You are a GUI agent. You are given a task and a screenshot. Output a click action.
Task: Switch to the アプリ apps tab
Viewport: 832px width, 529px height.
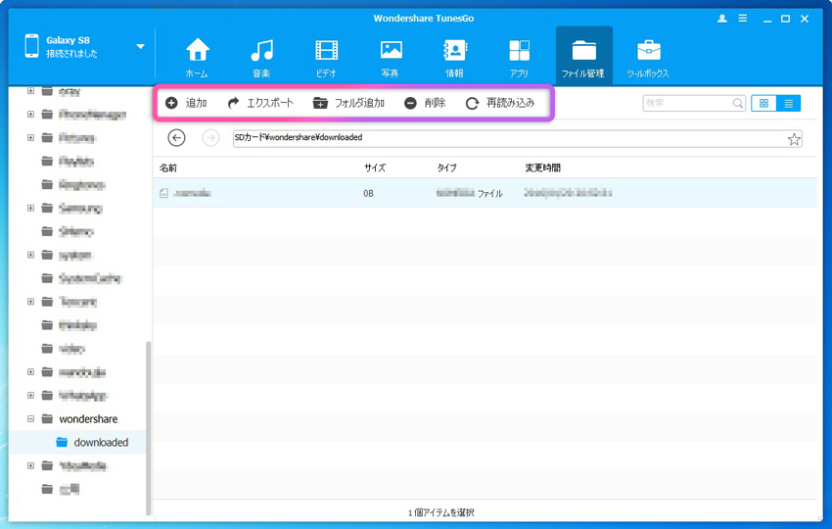pos(519,58)
